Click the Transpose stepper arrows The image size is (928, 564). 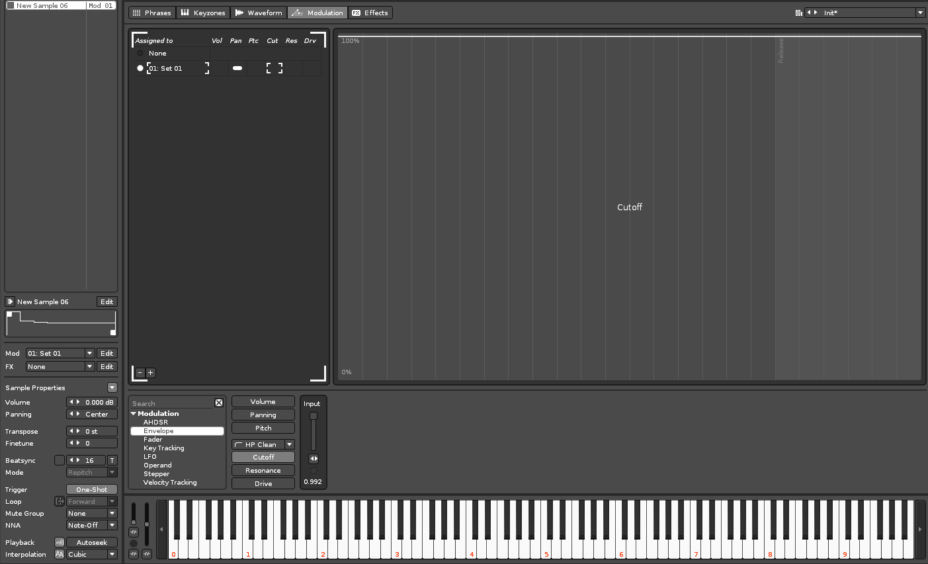[75, 432]
